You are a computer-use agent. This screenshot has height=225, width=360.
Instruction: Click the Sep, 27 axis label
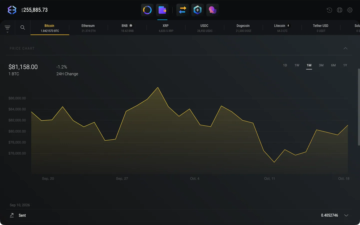122,178
